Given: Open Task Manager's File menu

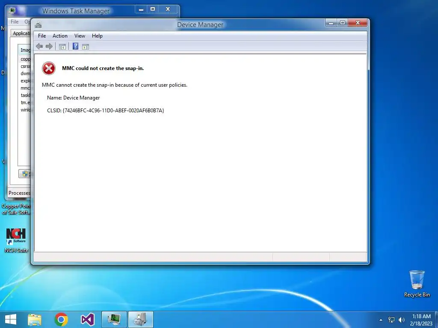Looking at the screenshot, I should 15,21.
